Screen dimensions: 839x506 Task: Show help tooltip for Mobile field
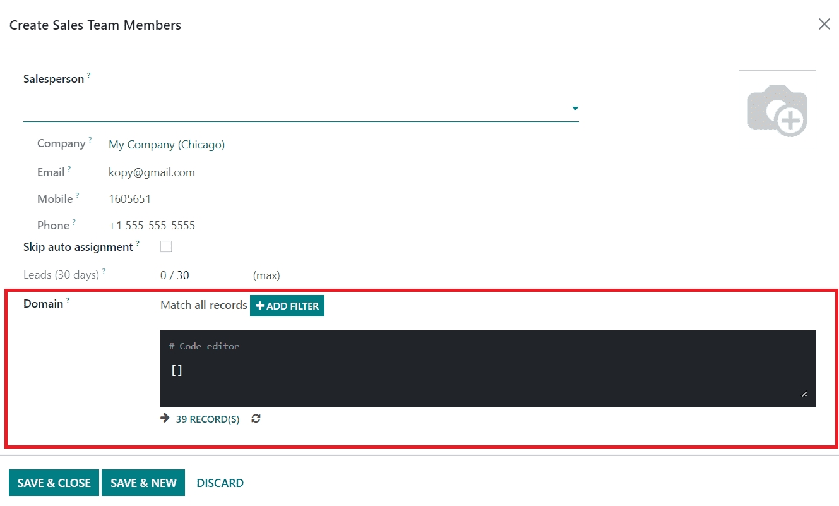click(78, 195)
